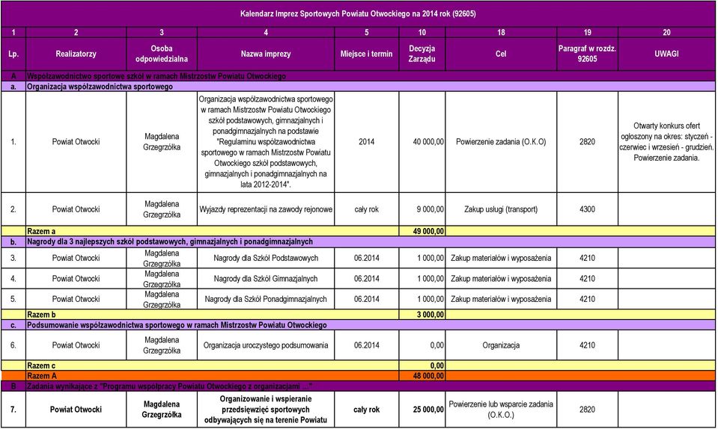Click column number '10' header cell

point(422,32)
